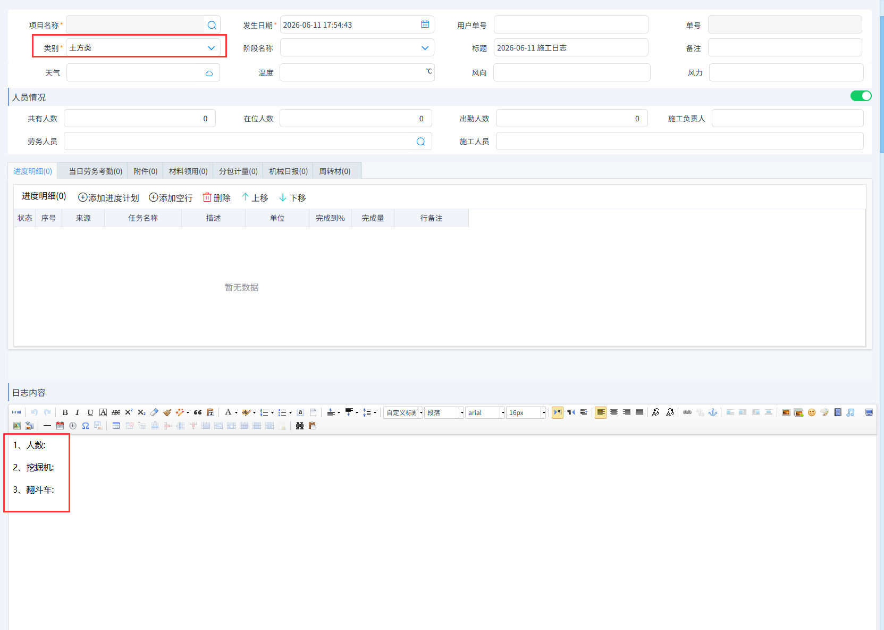
Task: Toggle the 人员情况 section switch
Action: pyautogui.click(x=861, y=96)
